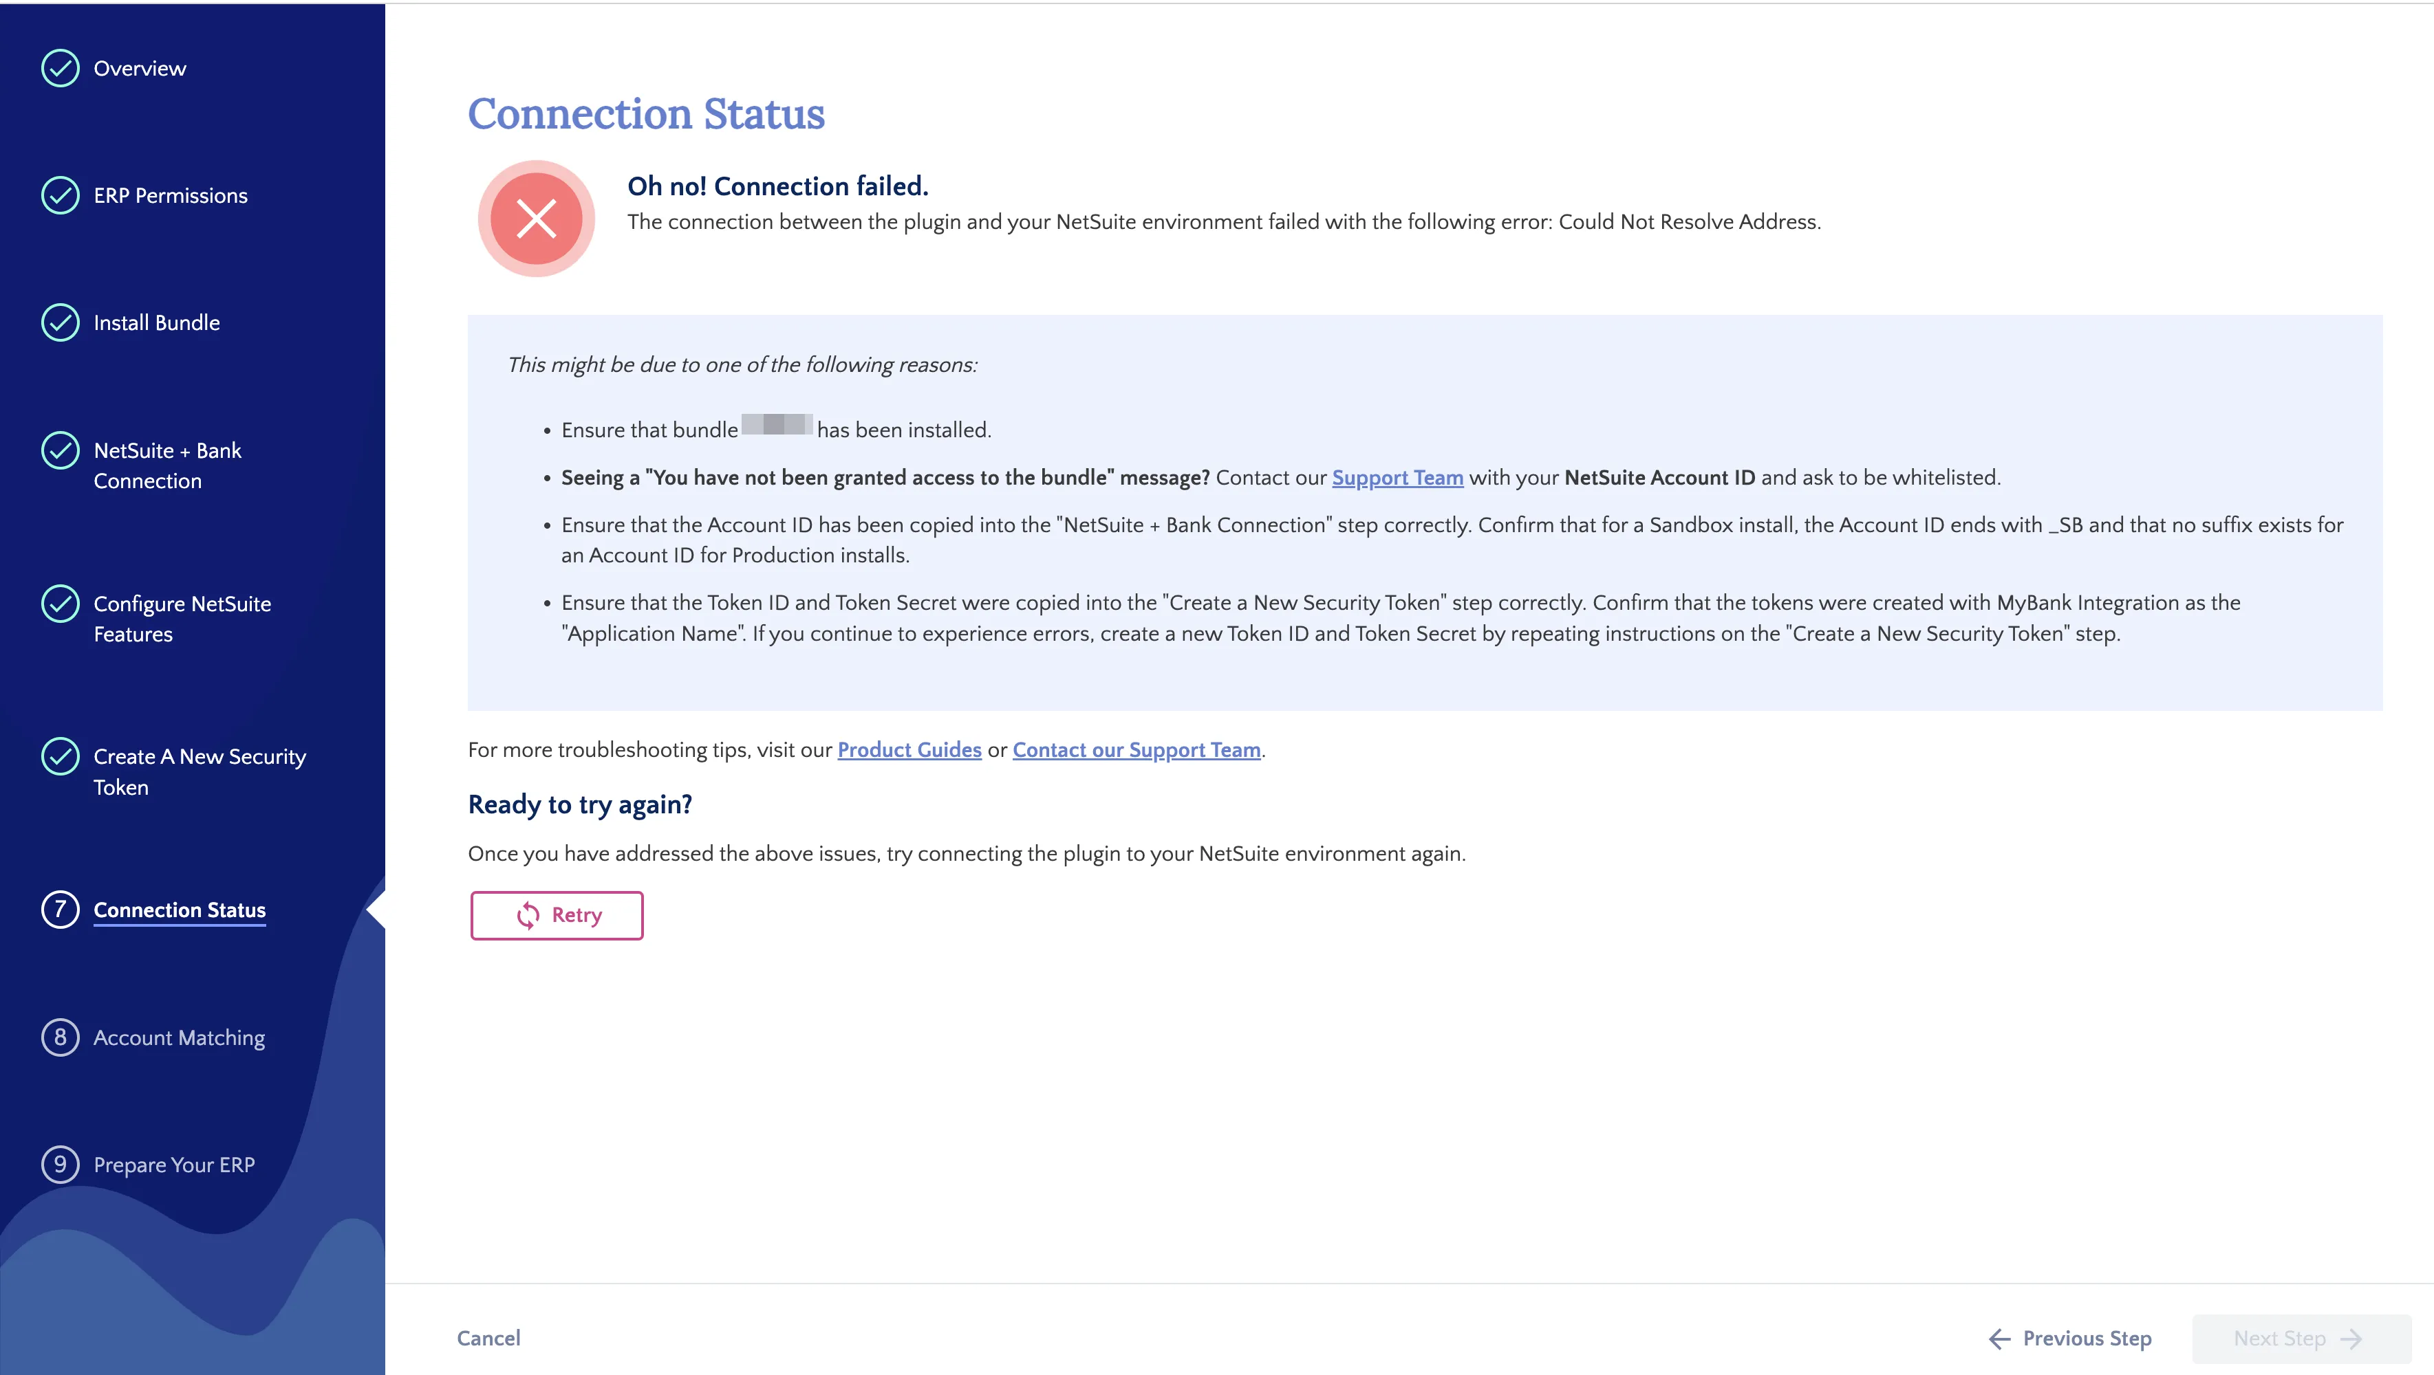Click the red connection failed X icon

536,218
